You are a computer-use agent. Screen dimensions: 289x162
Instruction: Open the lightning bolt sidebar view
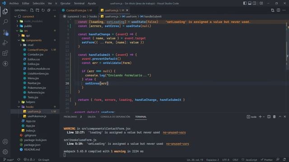5,63
